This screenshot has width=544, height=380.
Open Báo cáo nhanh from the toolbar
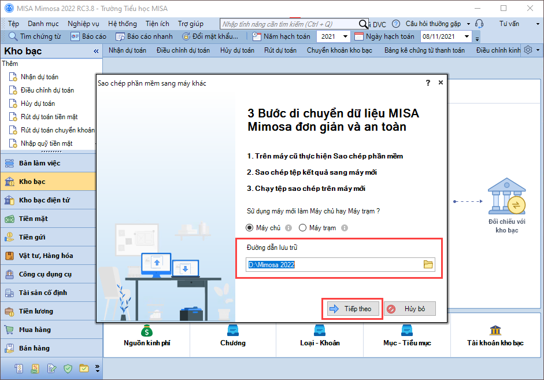pyautogui.click(x=144, y=36)
